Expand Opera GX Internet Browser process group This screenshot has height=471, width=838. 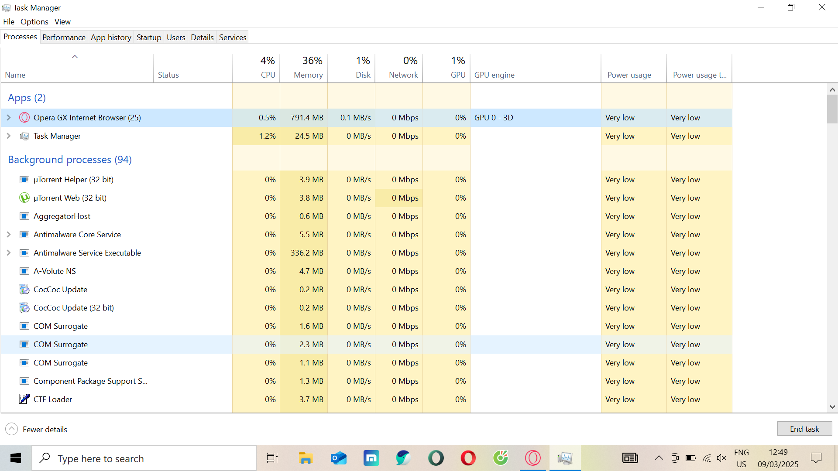tap(9, 118)
